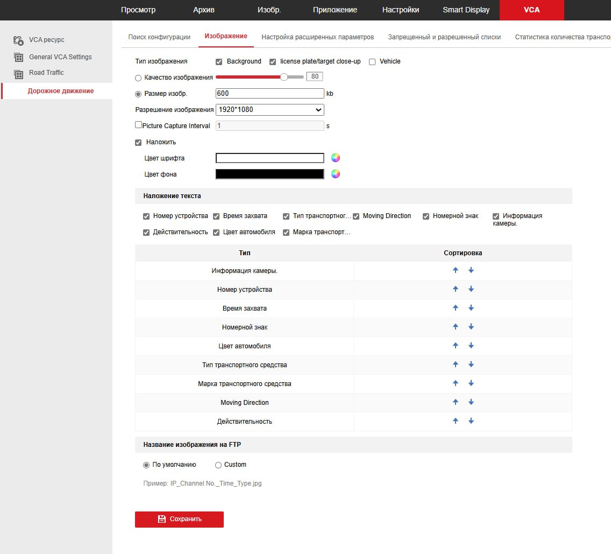The height and width of the screenshot is (554, 611).
Task: Move Действительность row down
Action: 471,420
